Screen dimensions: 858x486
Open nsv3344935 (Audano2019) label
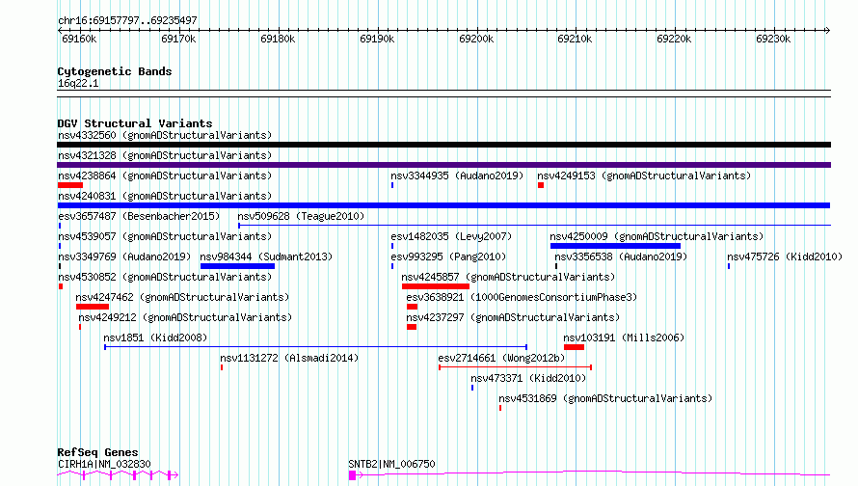point(457,175)
